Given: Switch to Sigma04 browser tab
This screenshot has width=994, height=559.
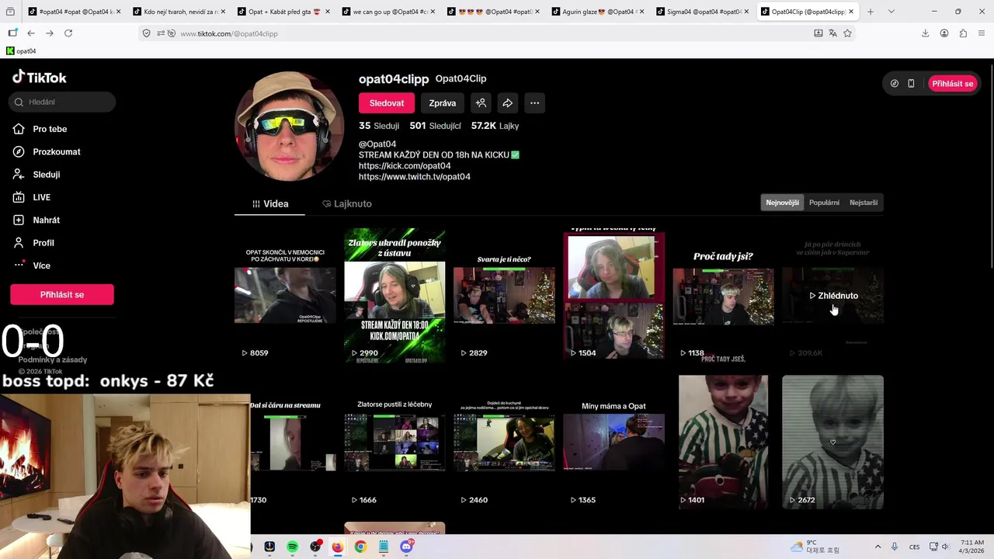Looking at the screenshot, I should (x=703, y=12).
